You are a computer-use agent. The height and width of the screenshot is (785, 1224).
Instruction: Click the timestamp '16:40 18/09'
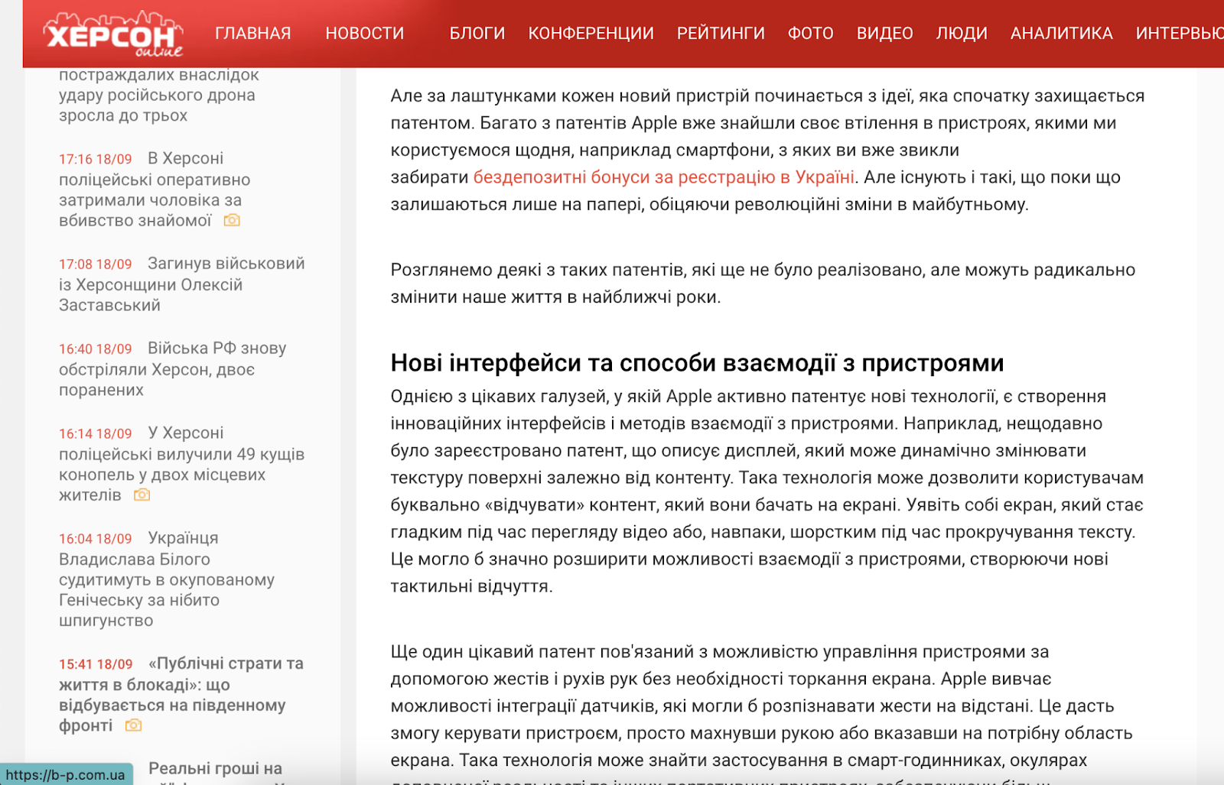[x=96, y=349]
